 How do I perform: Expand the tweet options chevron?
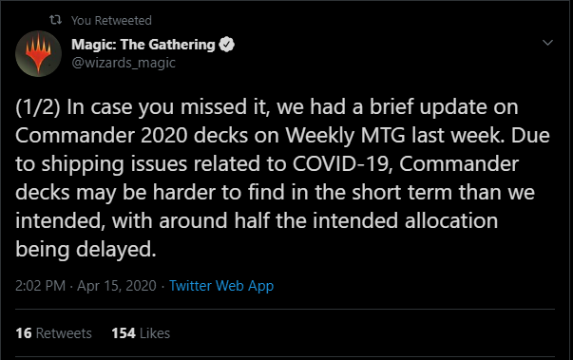[547, 43]
